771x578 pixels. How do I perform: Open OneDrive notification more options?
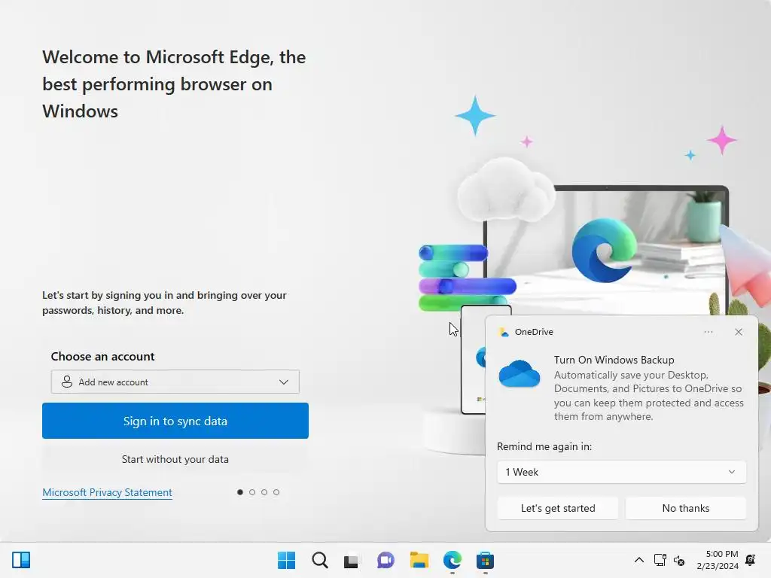(708, 332)
